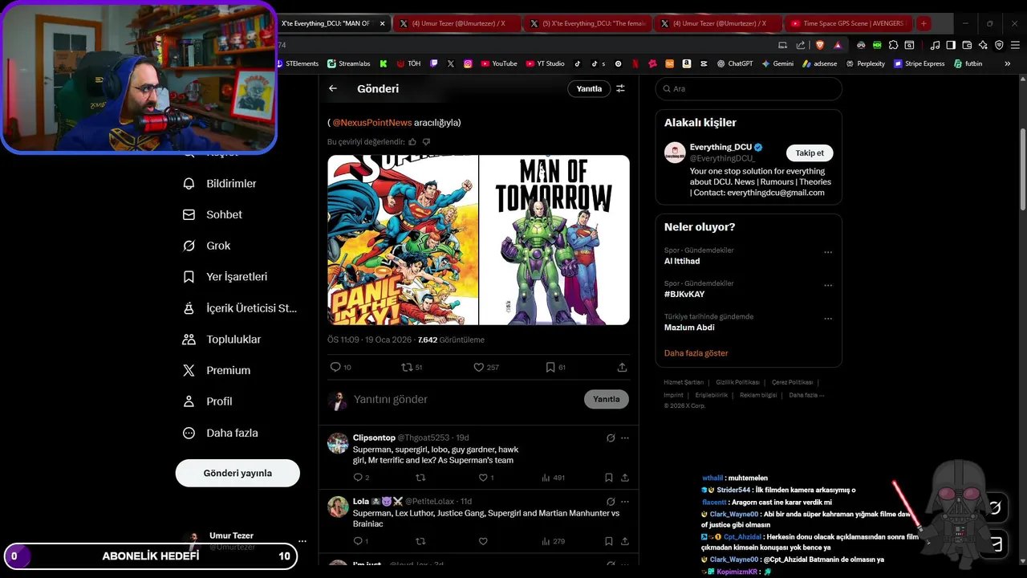
Task: Open Streamlabs bookmark
Action: pyautogui.click(x=348, y=63)
